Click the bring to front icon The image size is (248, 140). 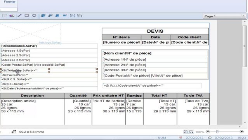click(43, 16)
